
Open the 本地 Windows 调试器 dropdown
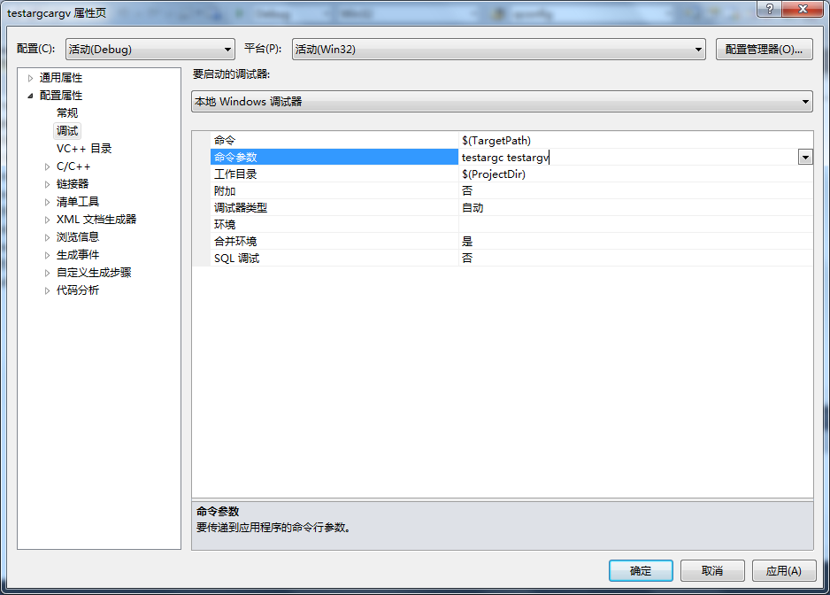(502, 101)
